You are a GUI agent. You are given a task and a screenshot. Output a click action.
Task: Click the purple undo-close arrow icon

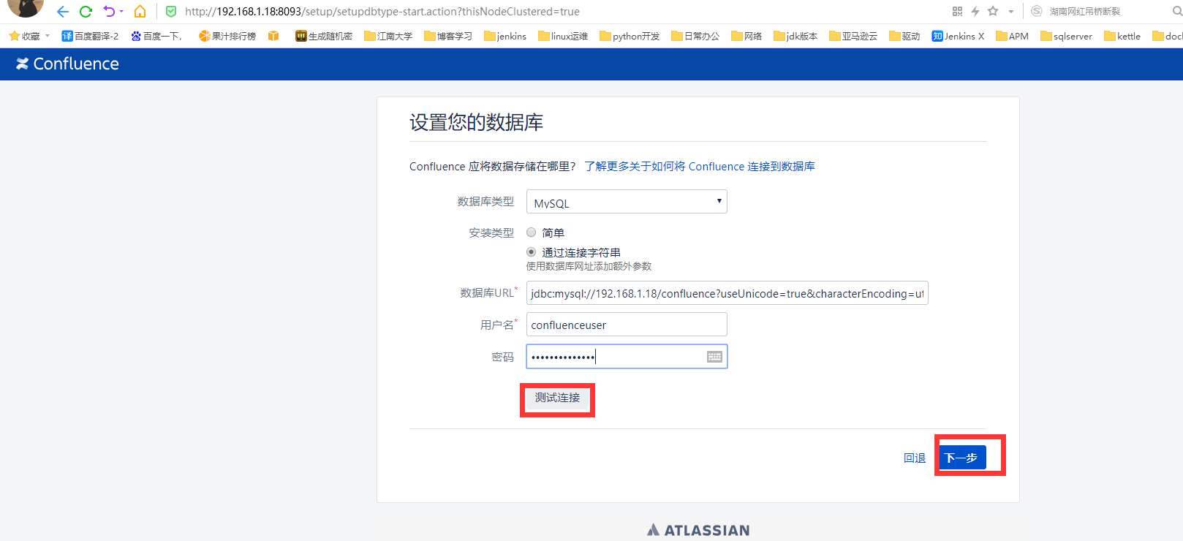[x=109, y=12]
